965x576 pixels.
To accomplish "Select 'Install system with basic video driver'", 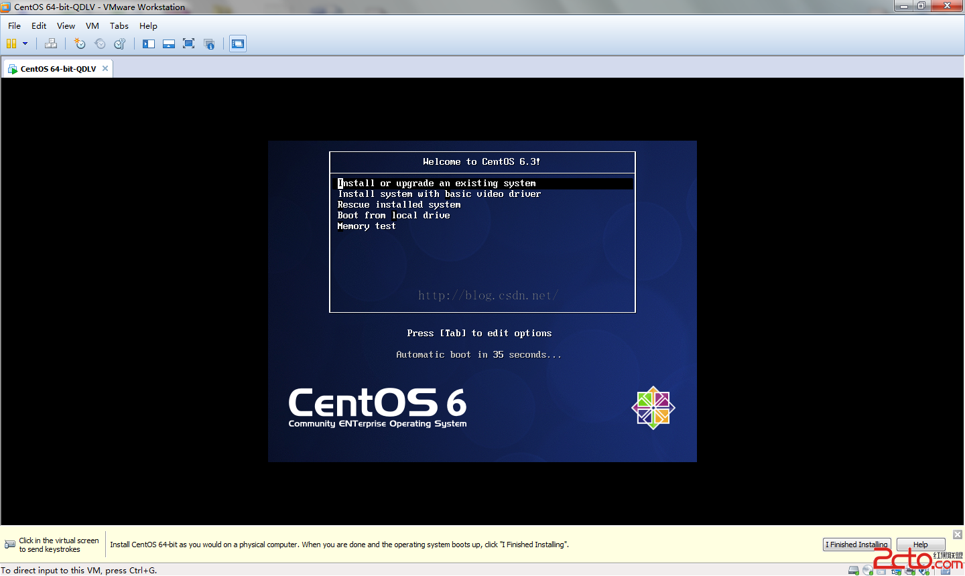I will (439, 194).
